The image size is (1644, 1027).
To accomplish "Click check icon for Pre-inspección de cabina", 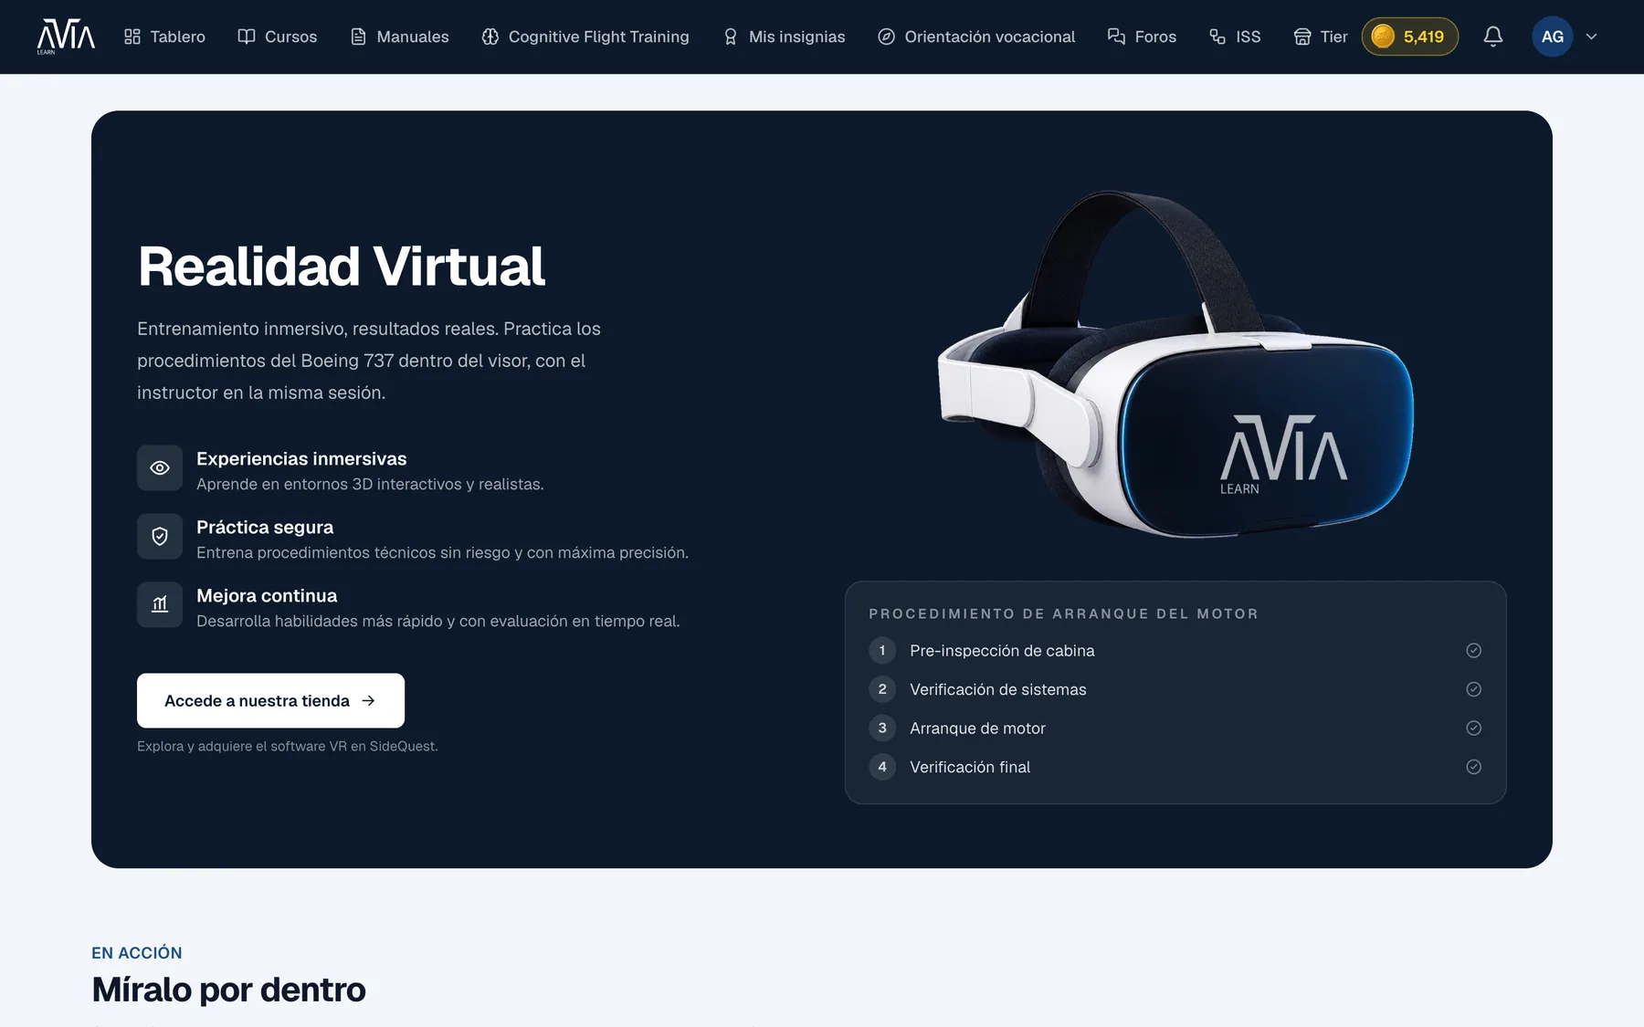I will click(x=1473, y=650).
